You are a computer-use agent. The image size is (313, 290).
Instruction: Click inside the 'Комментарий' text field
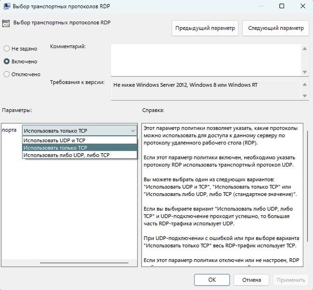tap(206, 60)
